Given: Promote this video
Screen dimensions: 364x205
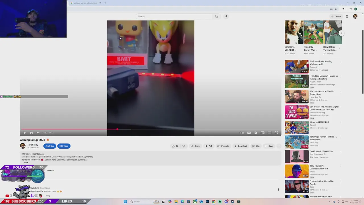Looking at the screenshot, I should 223,146.
